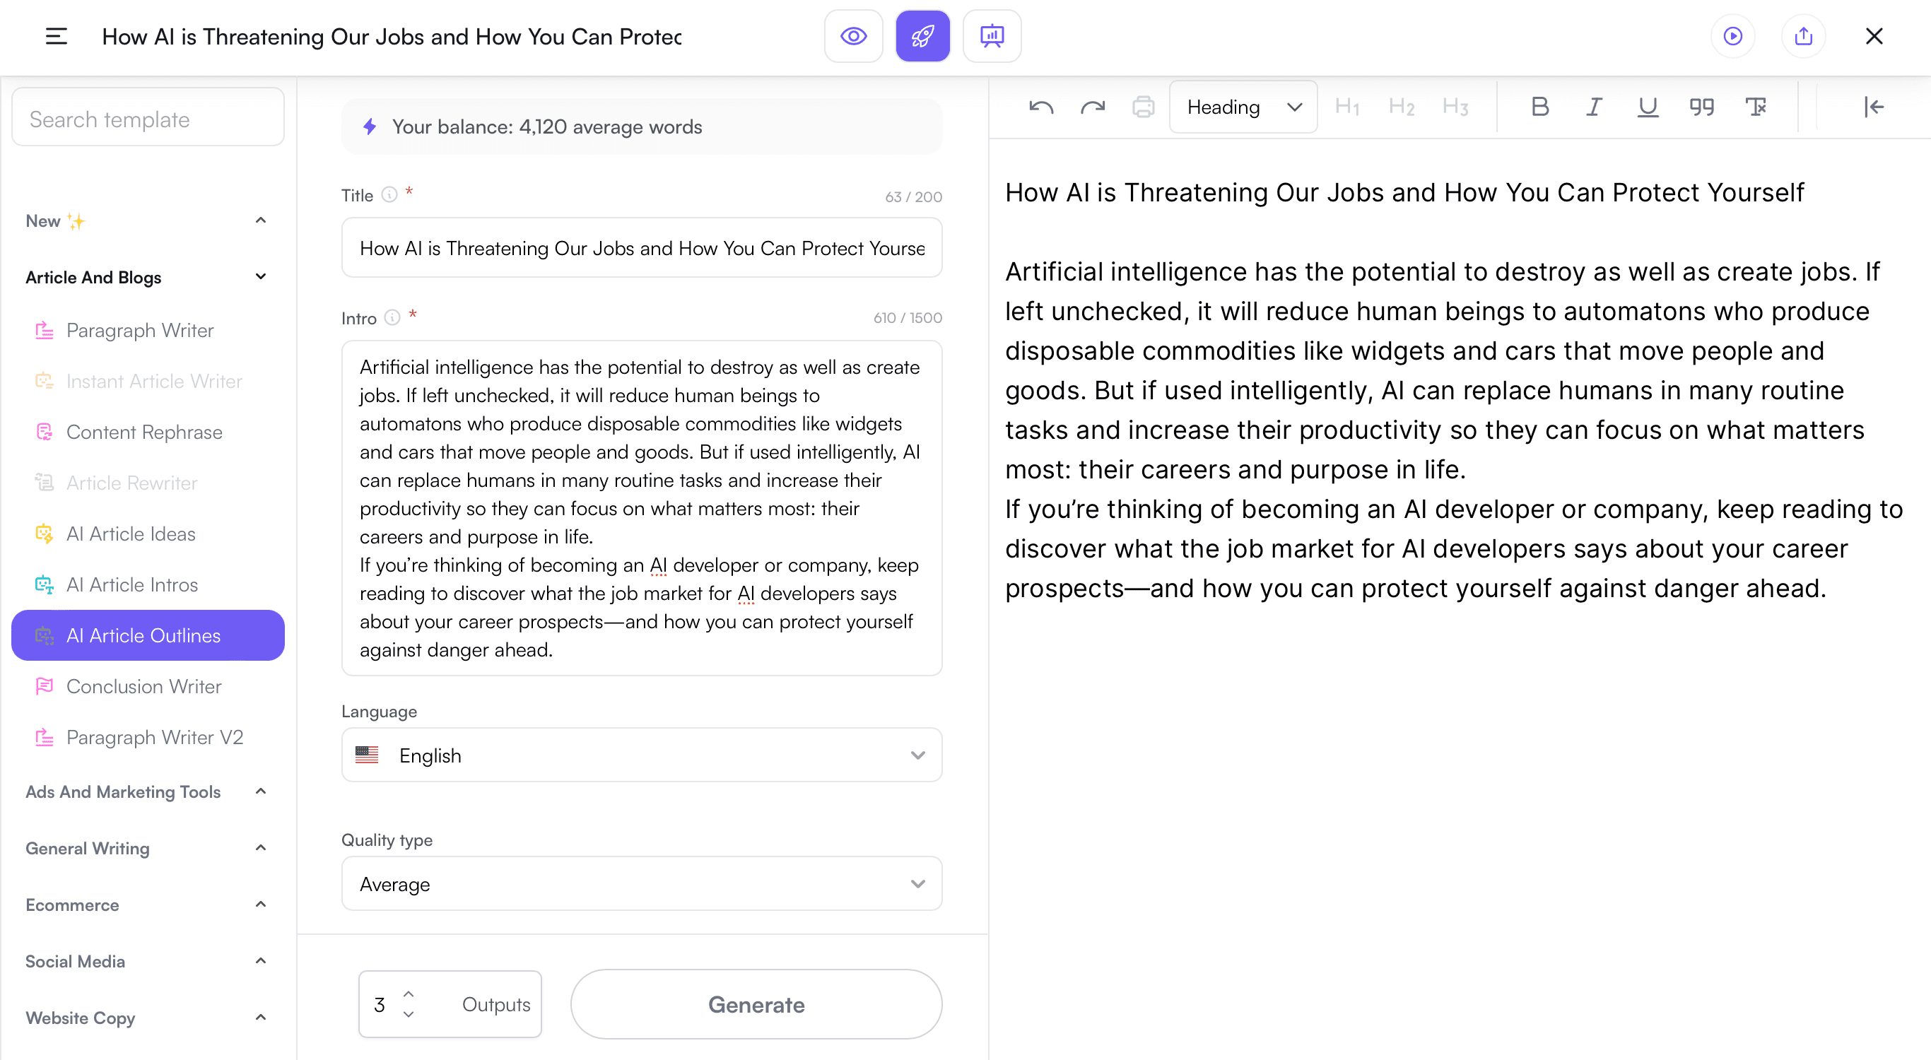Click the Generate button
The image size is (1931, 1060).
(x=756, y=1004)
